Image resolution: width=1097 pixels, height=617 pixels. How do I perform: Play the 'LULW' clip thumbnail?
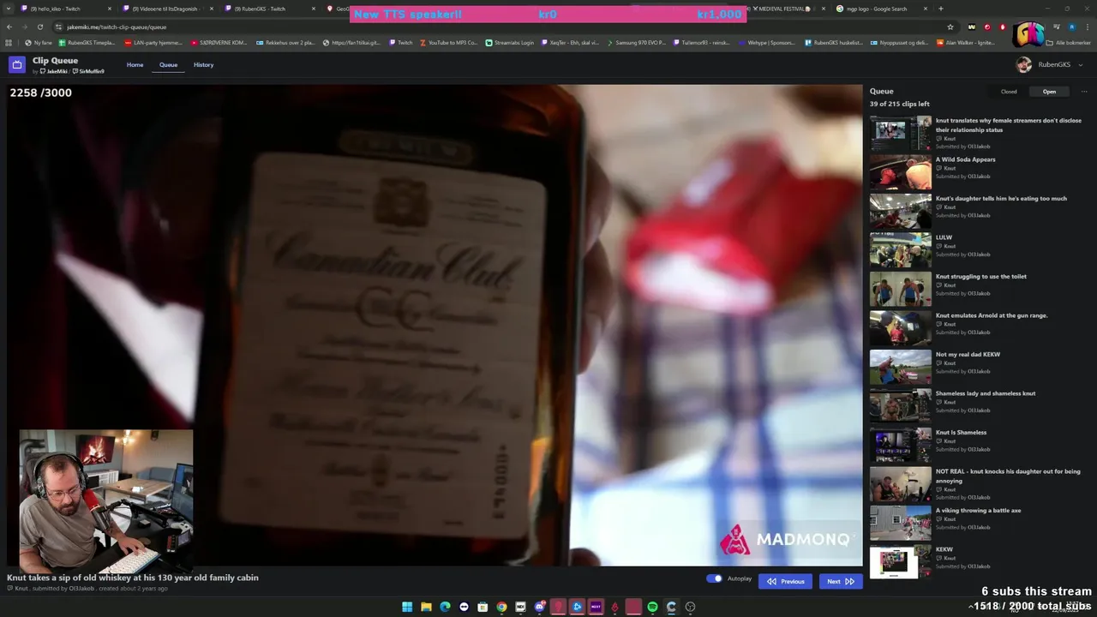click(900, 250)
